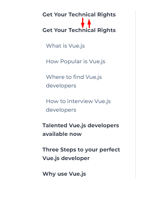Jump to Why use Vue.js section
This screenshot has width=151, height=212.
pos(64,174)
